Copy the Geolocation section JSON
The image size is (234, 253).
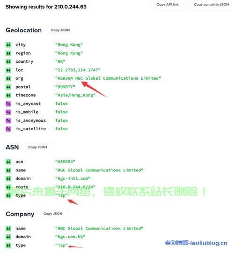click(60, 30)
